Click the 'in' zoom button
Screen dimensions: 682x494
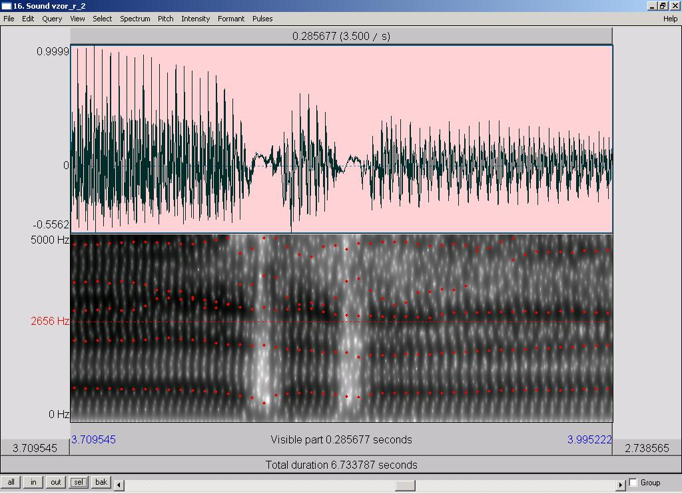coord(33,482)
